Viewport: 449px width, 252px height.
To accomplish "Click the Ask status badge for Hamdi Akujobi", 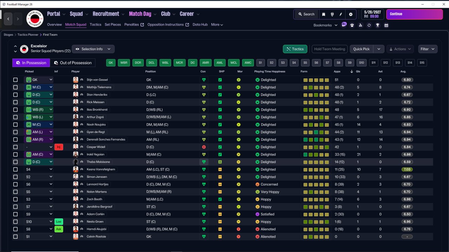I will coord(59,229).
